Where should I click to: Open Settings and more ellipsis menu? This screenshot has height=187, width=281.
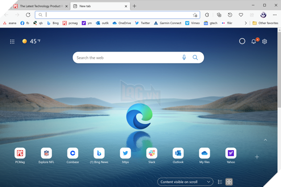pos(275,15)
